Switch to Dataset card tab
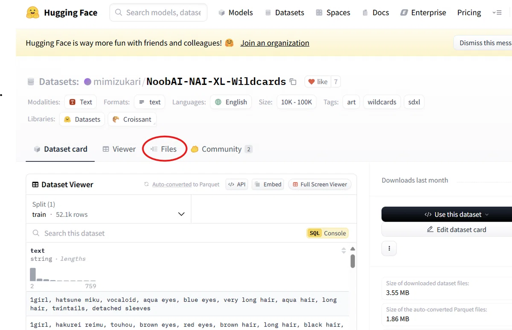The height and width of the screenshot is (330, 512). click(60, 149)
